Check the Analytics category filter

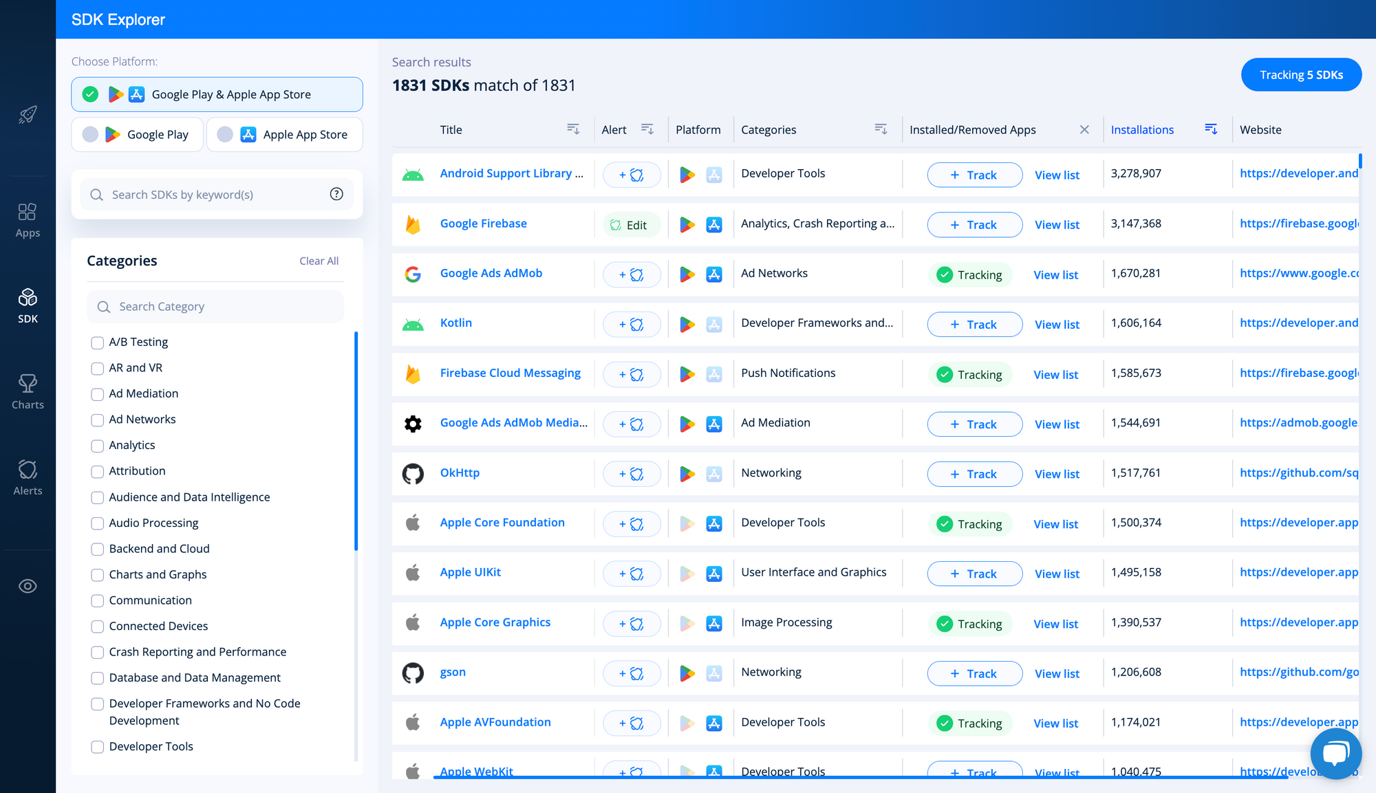pos(97,446)
